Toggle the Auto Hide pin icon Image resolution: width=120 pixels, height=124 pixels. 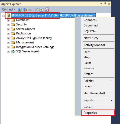coord(105,4)
